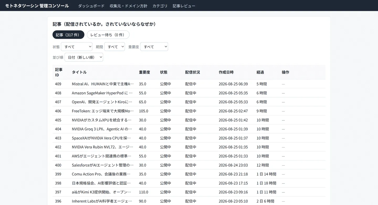Click 配信中 status in row 401
The image size is (378, 205).
pyautogui.click(x=191, y=156)
